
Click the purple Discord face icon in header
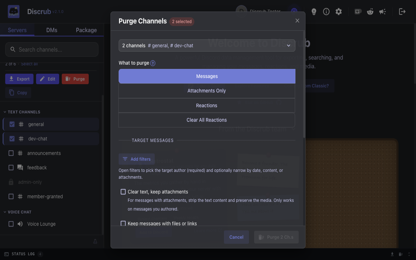click(x=294, y=12)
